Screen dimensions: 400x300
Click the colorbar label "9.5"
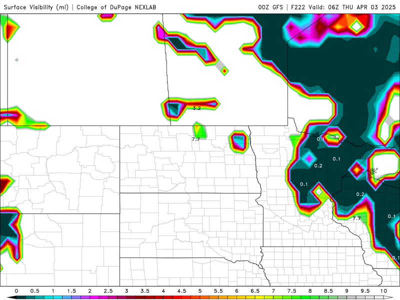[x=365, y=291]
